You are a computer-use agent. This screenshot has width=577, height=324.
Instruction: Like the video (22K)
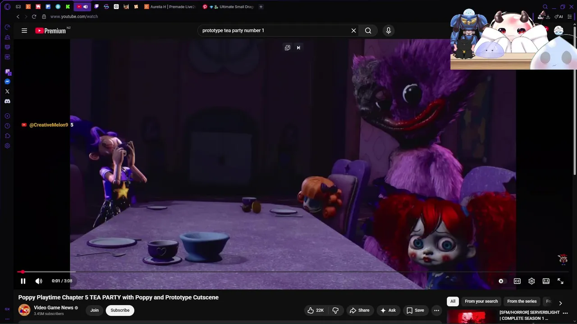coord(316,310)
